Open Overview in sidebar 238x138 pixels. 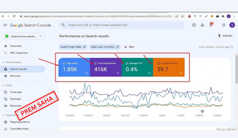coord(16,46)
